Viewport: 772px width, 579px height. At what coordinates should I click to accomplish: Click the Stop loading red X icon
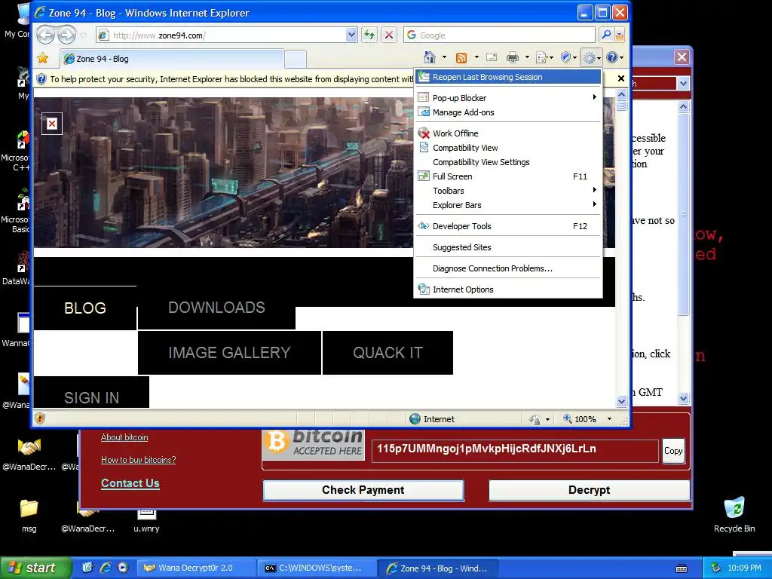tap(389, 35)
